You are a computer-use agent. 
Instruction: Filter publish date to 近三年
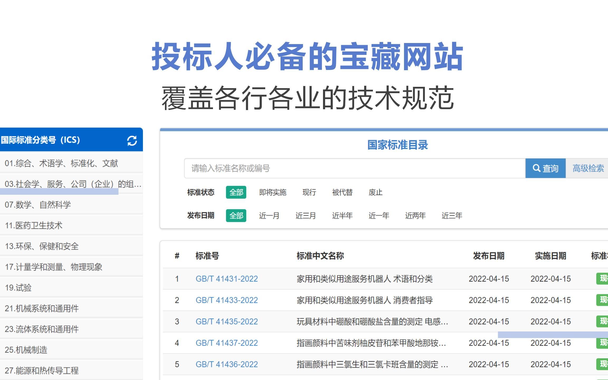[x=452, y=216]
